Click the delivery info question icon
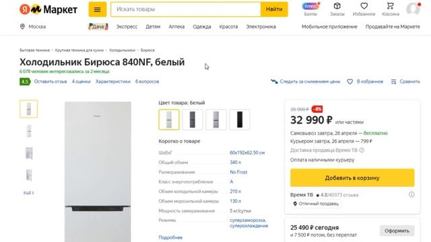Screen dimensions: 431x242 click(x=362, y=150)
